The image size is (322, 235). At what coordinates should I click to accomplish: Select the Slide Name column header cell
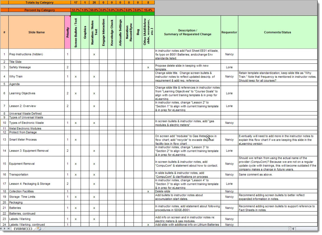36,32
